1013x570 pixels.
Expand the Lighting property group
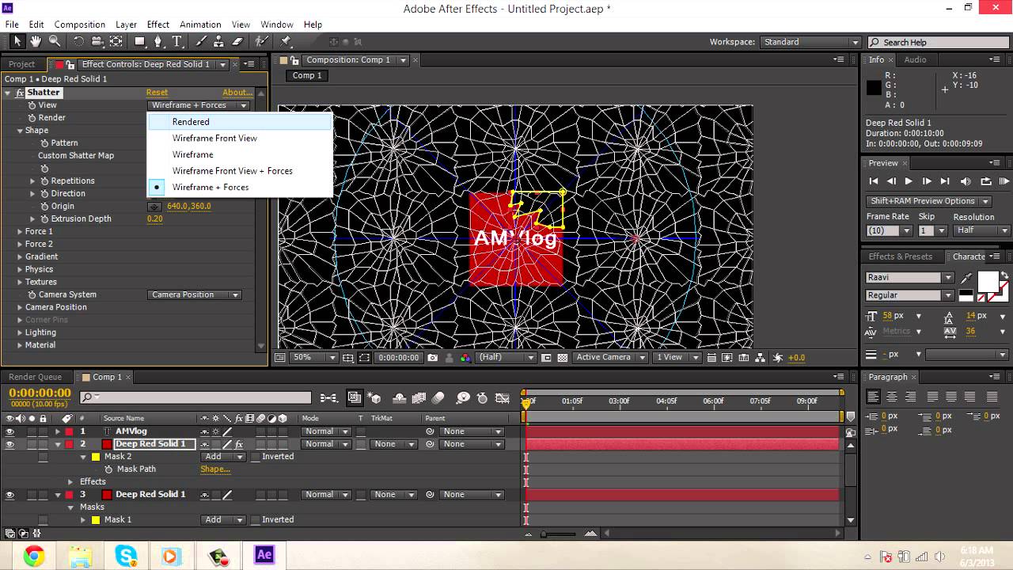pos(20,333)
